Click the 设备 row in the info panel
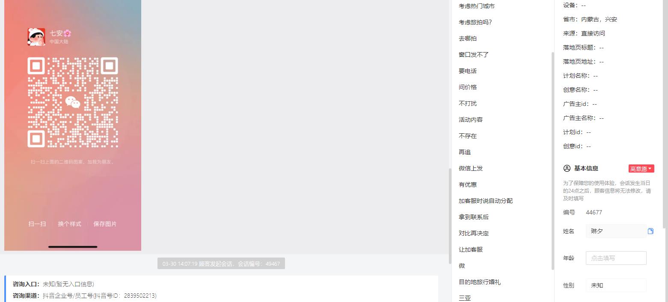The image size is (668, 302). [x=574, y=5]
